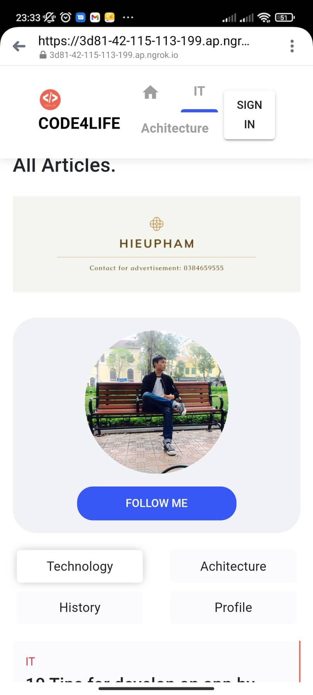Tap the Wi-Fi status icon
Viewport: 313px width, 695px height.
(264, 17)
